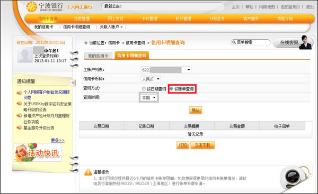Go to 我的信用卡 submenu item
Image resolution: width=318 pixels, height=194 pixels.
[x=43, y=27]
